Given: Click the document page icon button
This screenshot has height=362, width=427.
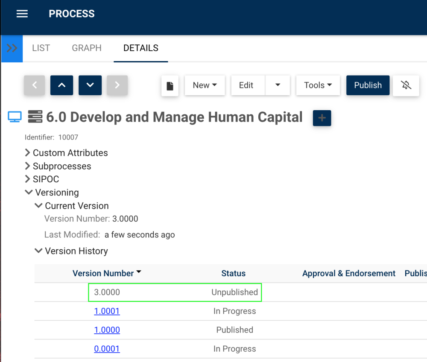Looking at the screenshot, I should 170,86.
